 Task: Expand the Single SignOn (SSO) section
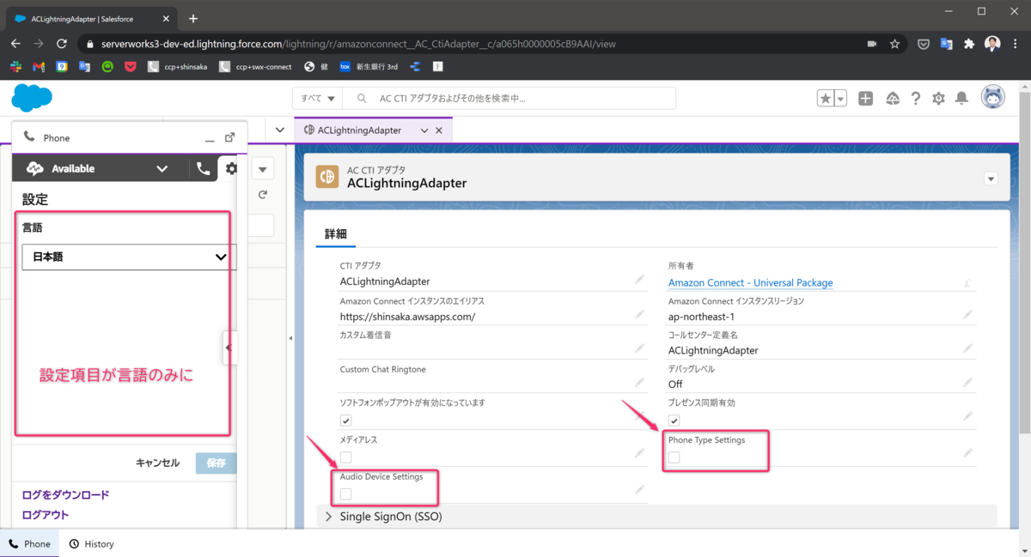(x=328, y=517)
